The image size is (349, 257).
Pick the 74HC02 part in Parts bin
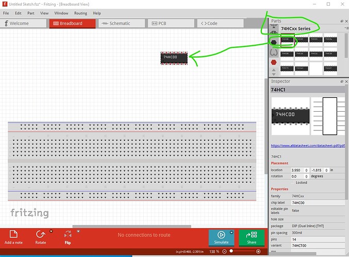coord(302,40)
